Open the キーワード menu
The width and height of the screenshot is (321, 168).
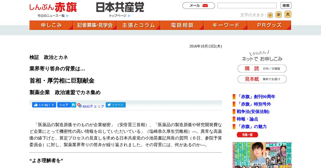(x=226, y=25)
